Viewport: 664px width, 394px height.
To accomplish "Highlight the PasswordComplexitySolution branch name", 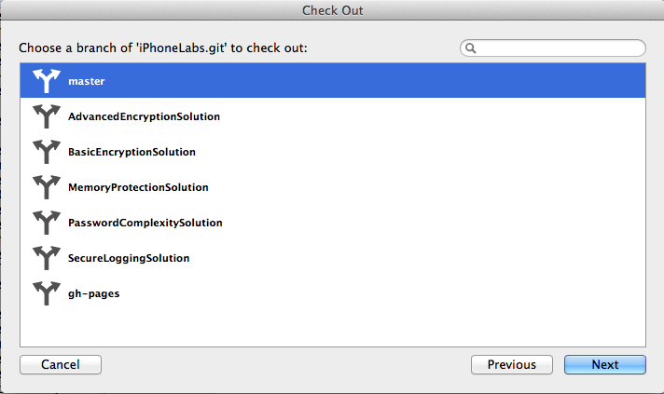I will pyautogui.click(x=145, y=223).
